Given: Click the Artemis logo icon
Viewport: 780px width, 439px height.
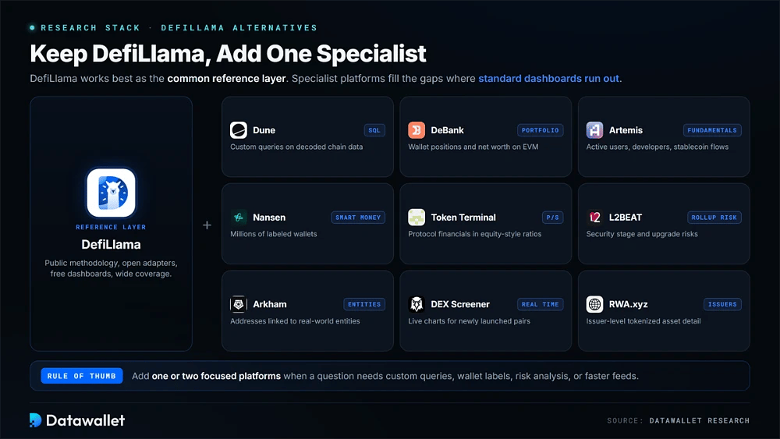Looking at the screenshot, I should click(594, 130).
